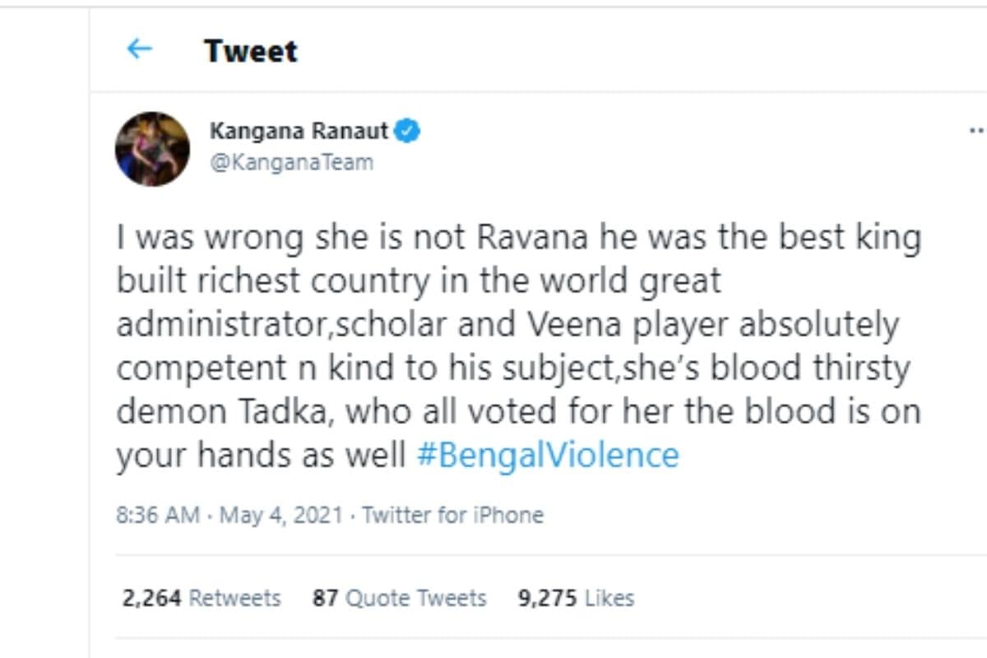The height and width of the screenshot is (658, 987).
Task: Open the tweet's more options ellipsis
Action: tap(977, 131)
